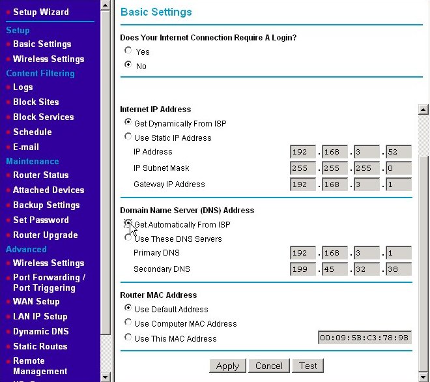
Task: Click the Cancel button
Action: click(x=268, y=366)
